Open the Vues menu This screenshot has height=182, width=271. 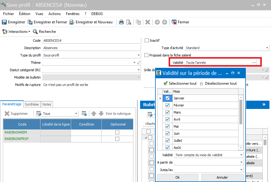tap(40, 14)
